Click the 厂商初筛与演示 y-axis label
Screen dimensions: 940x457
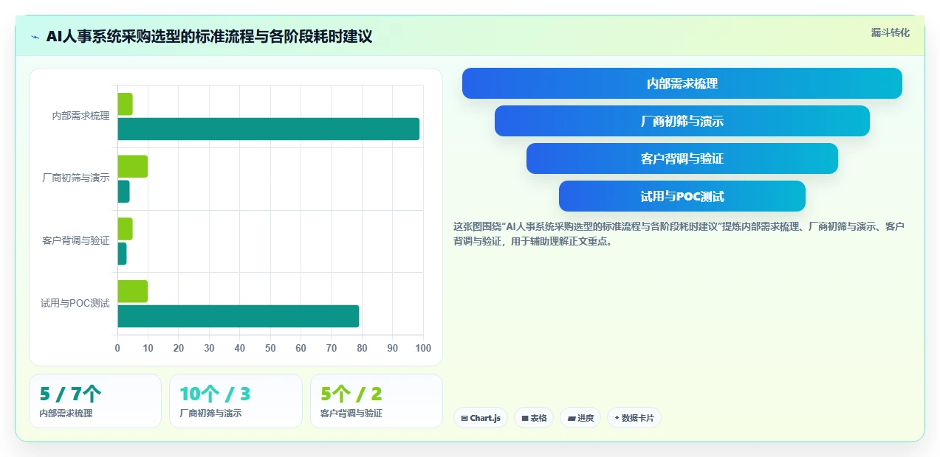pos(76,178)
